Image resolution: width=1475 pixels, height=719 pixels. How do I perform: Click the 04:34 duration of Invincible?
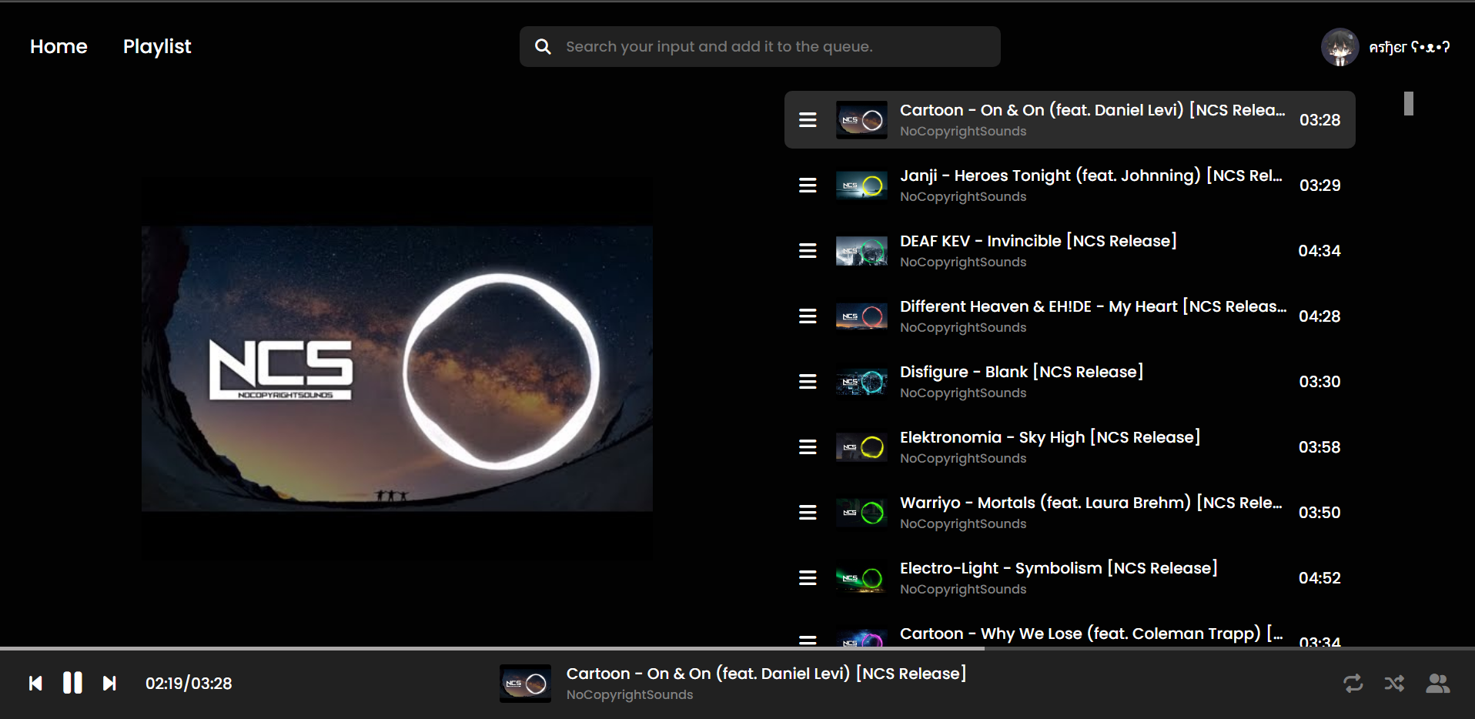[1319, 251]
